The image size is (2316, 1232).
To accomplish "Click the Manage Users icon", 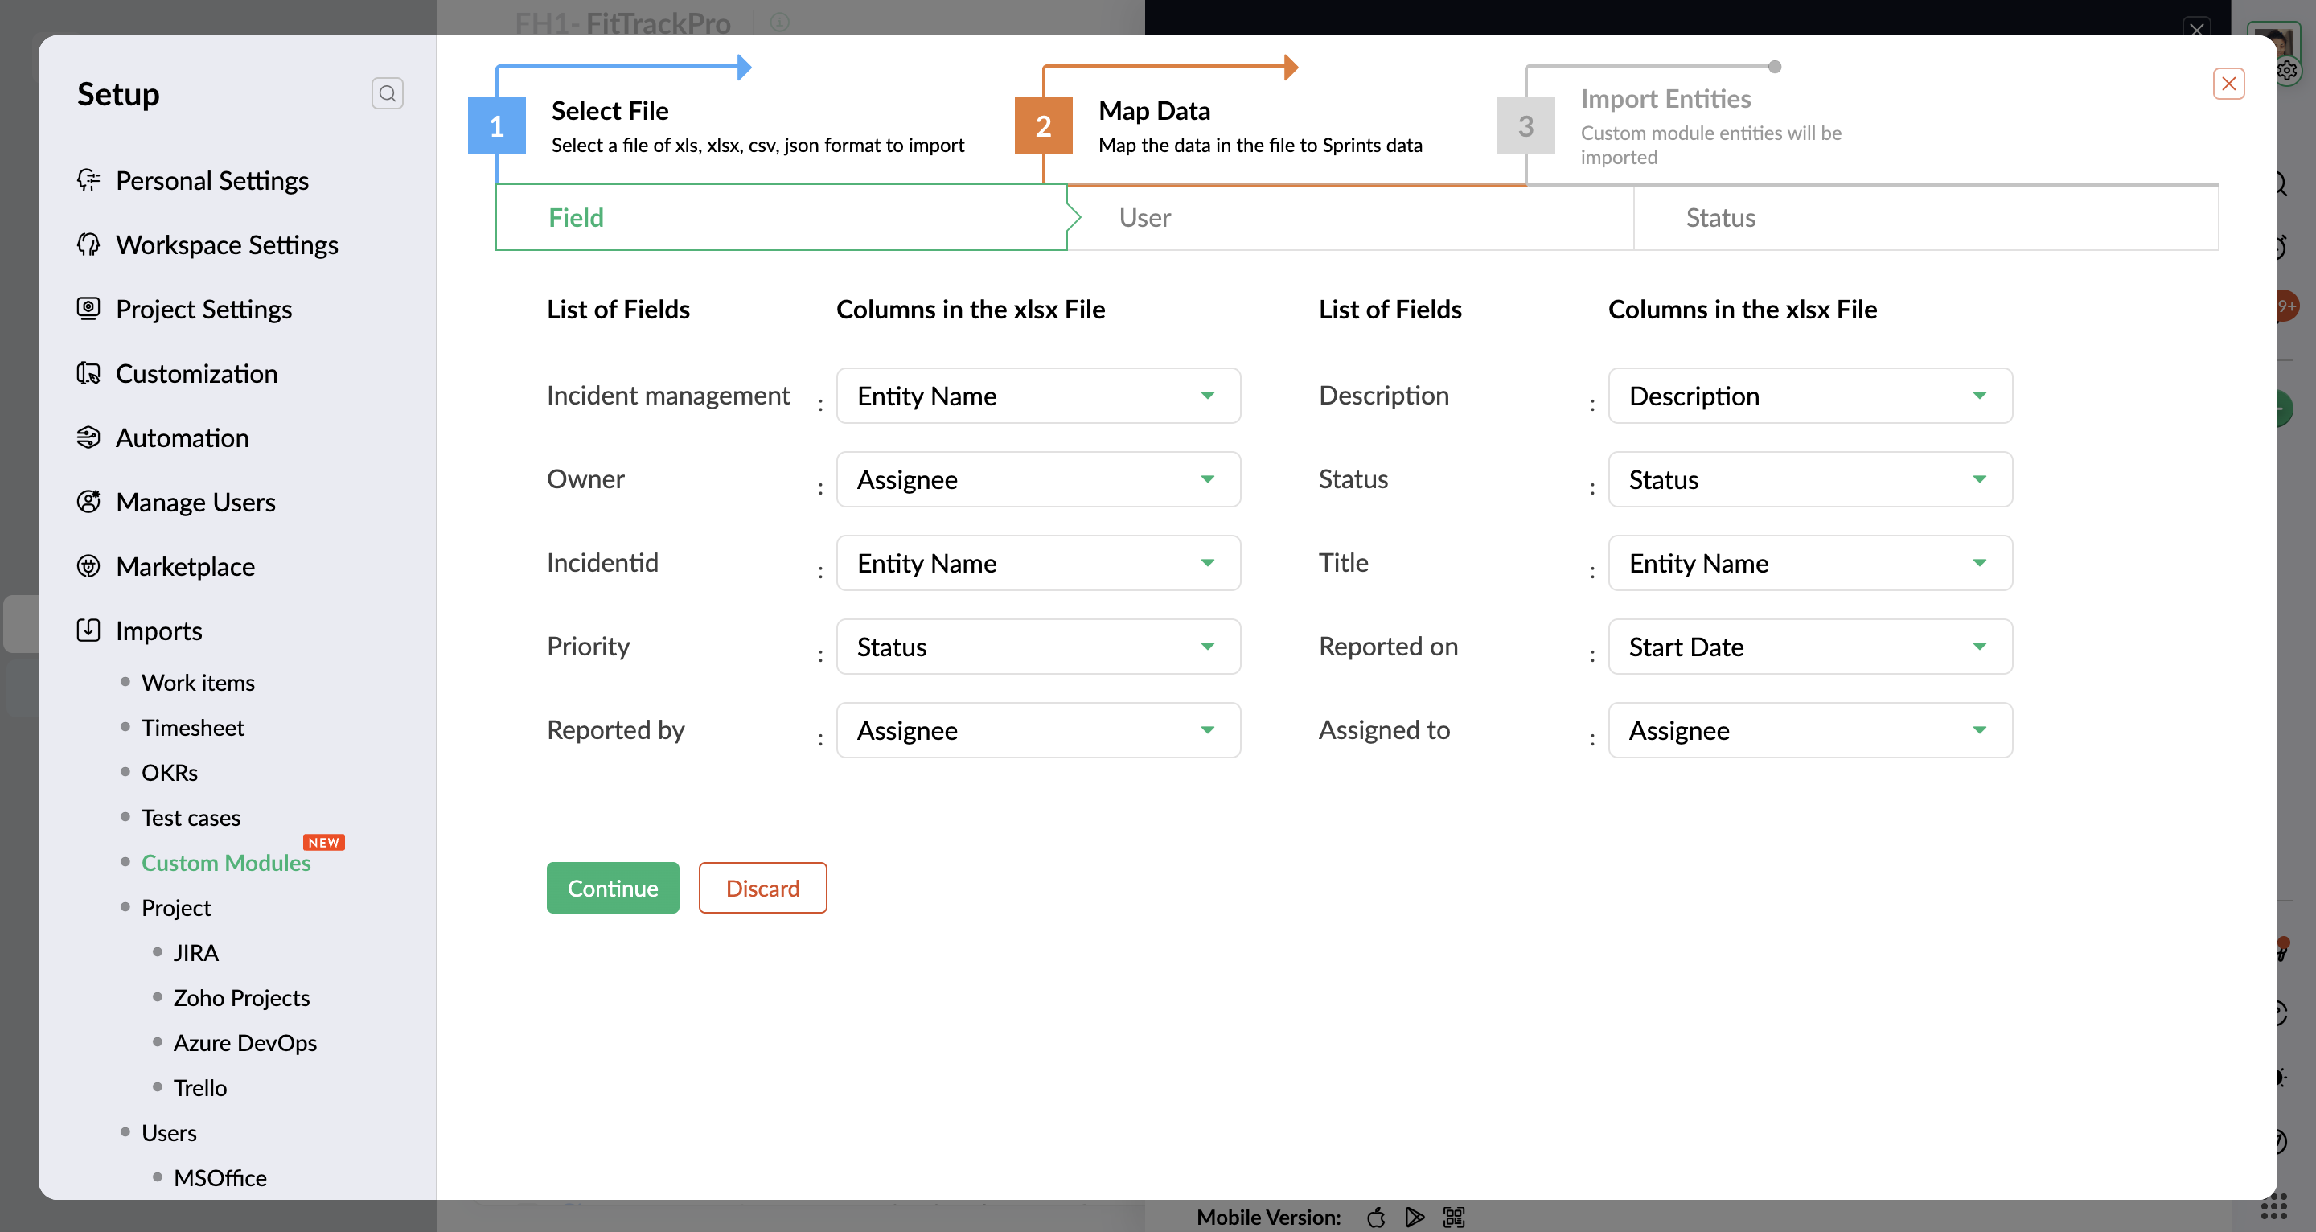I will click(x=88, y=502).
